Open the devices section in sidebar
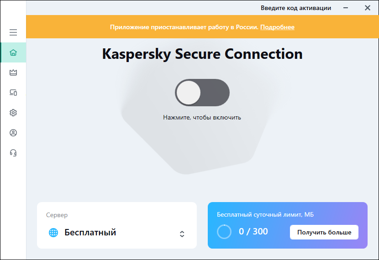 tap(13, 93)
